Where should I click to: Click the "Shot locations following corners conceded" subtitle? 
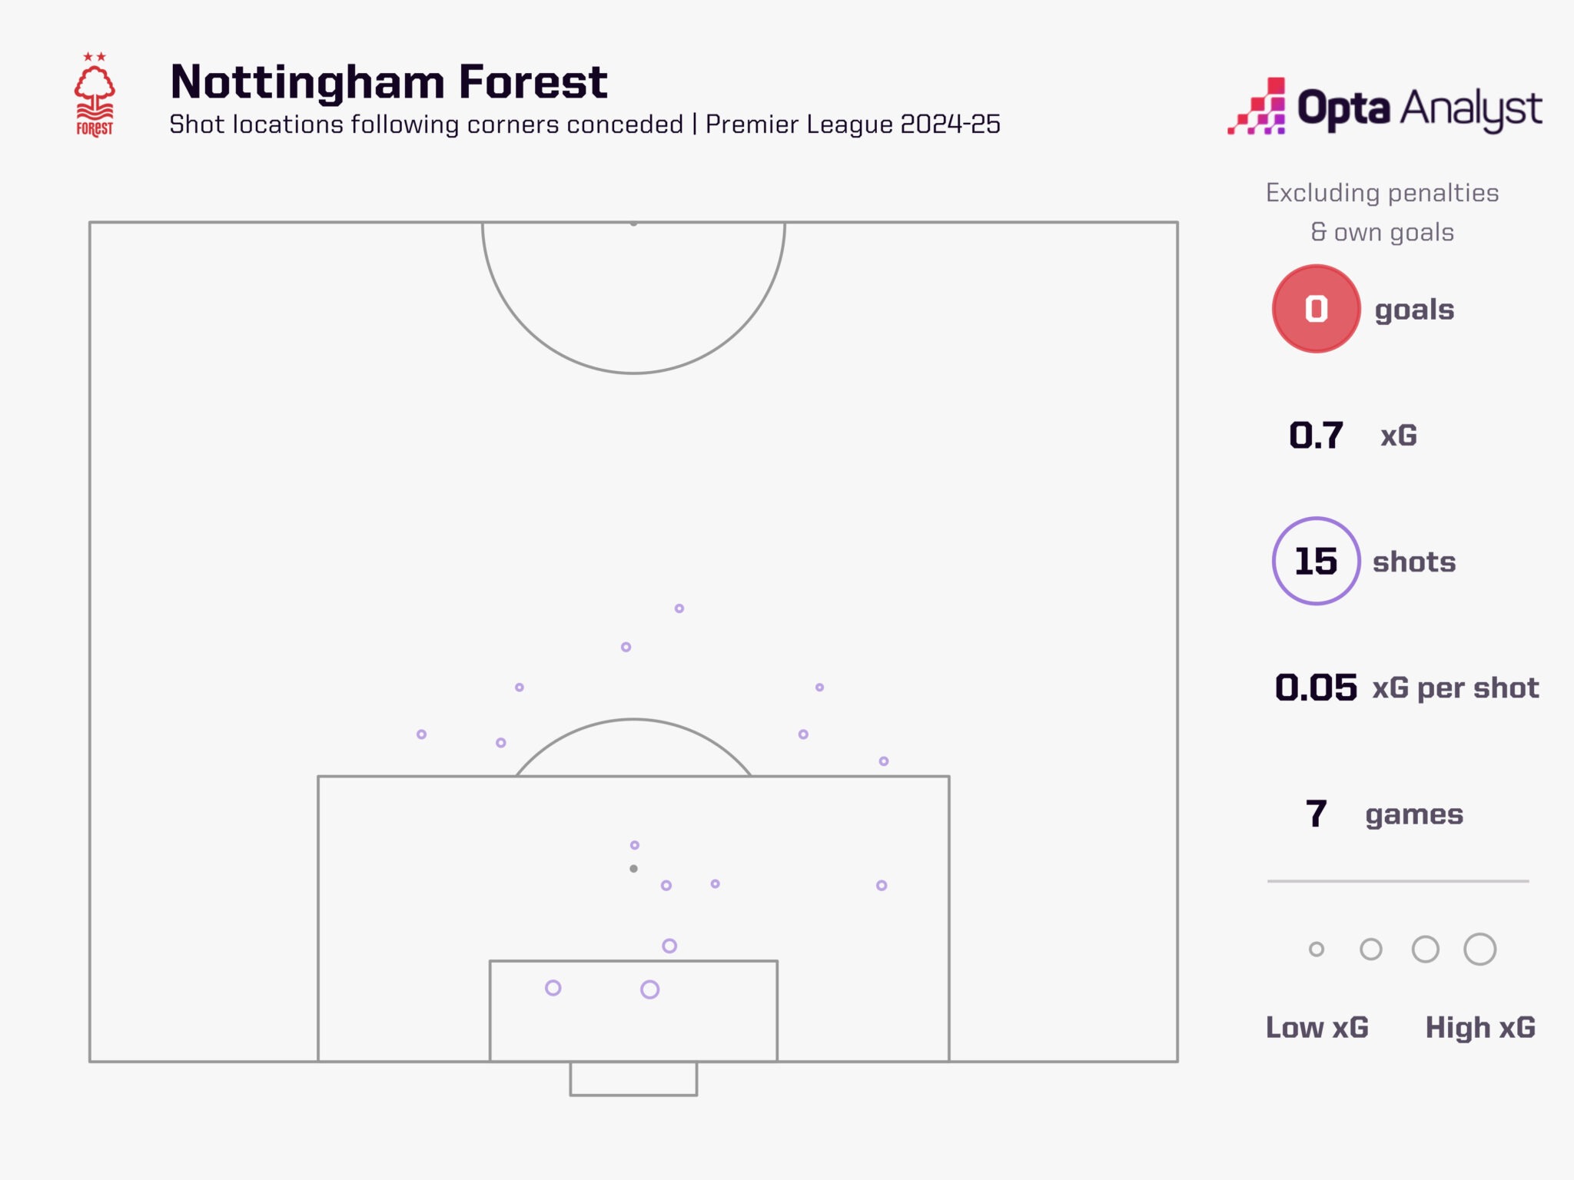[x=426, y=124]
